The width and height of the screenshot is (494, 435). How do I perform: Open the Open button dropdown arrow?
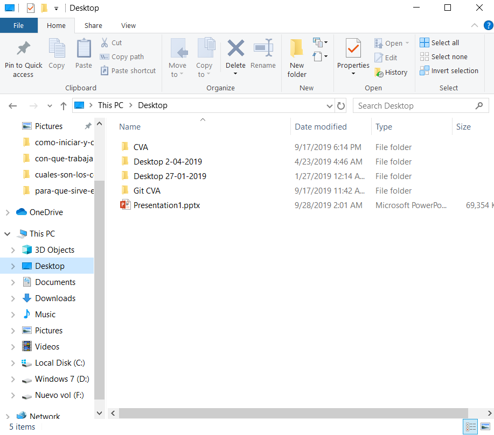point(407,43)
